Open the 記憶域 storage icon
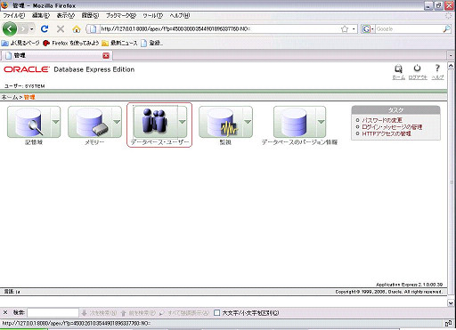The height and width of the screenshot is (330, 456). coord(28,122)
